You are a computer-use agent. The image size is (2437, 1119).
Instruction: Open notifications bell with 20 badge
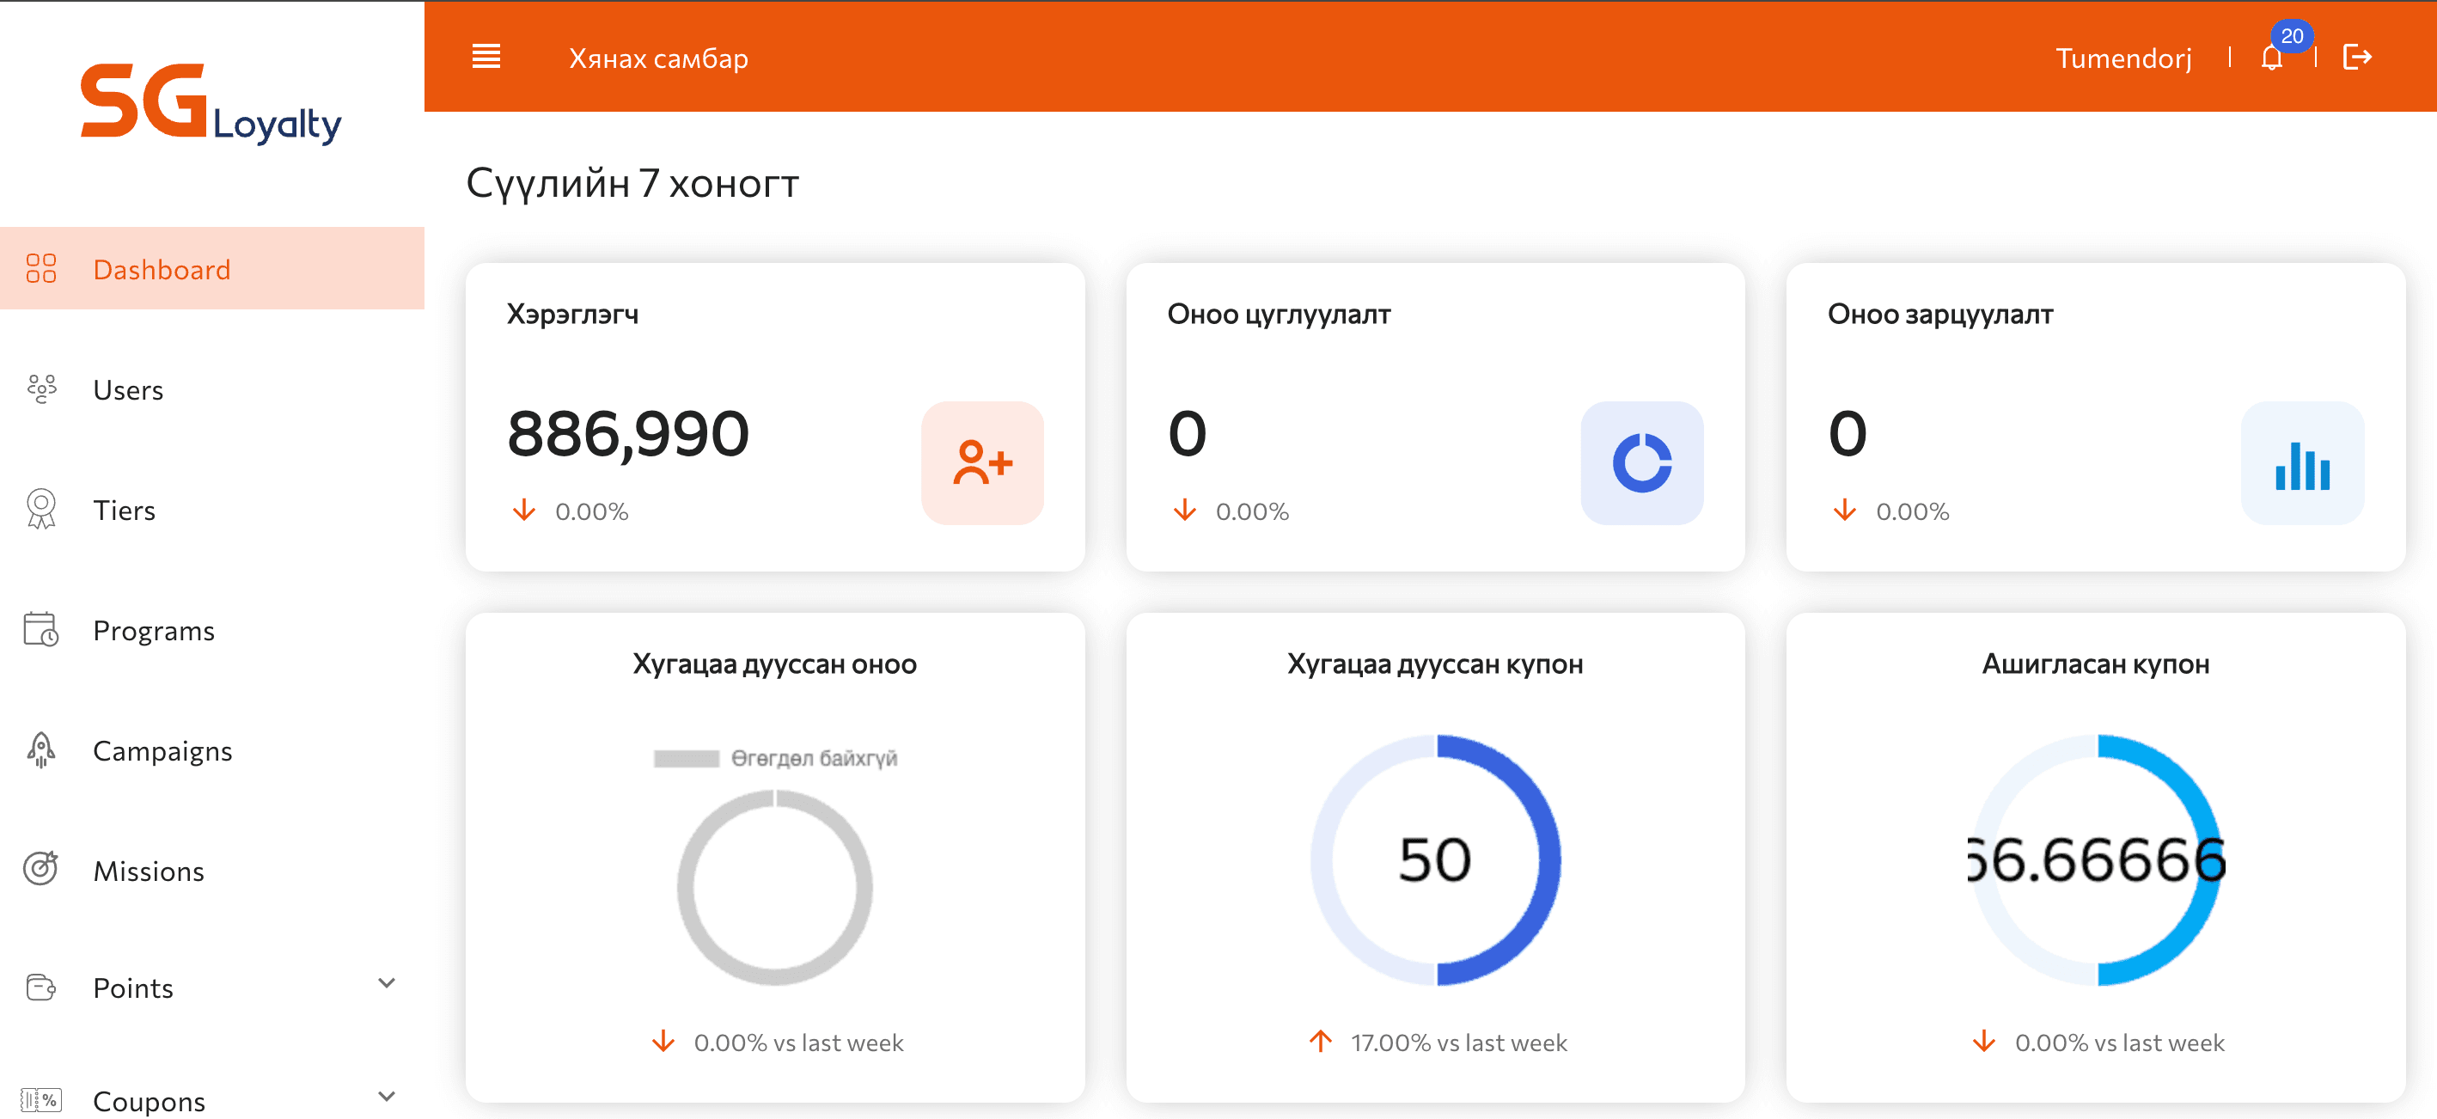[x=2271, y=58]
